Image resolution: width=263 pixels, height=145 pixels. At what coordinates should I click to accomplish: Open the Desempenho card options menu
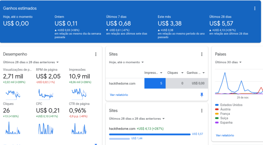pos(96,54)
